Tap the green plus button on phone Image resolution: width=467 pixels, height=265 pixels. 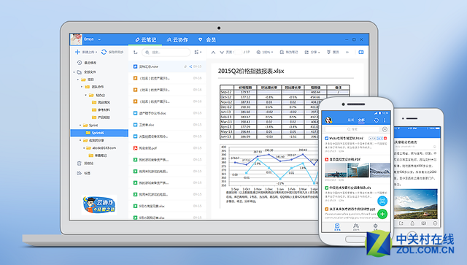tap(382, 214)
